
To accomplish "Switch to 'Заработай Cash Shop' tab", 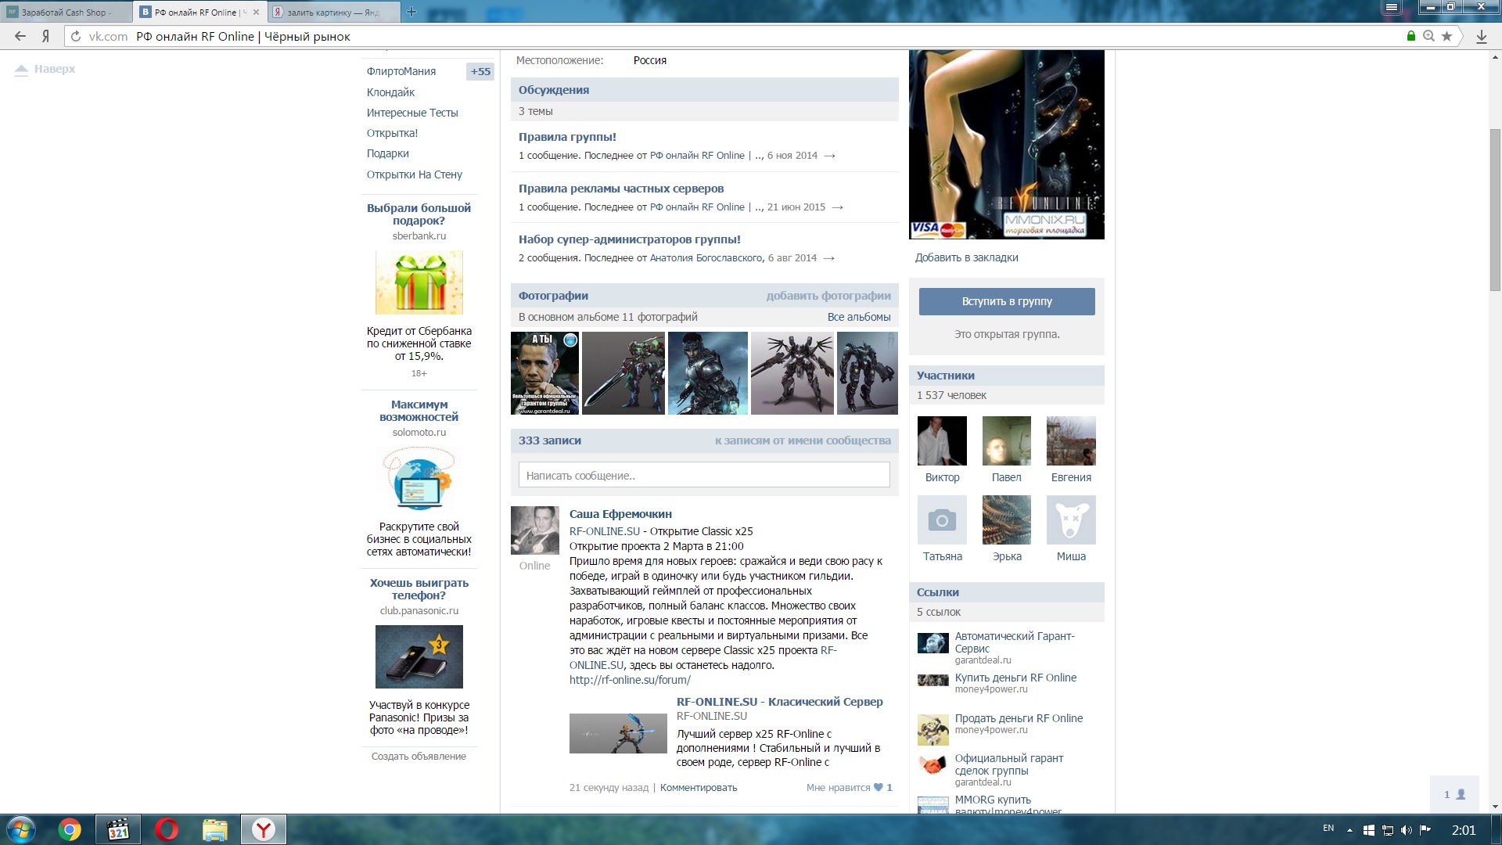I will [66, 12].
